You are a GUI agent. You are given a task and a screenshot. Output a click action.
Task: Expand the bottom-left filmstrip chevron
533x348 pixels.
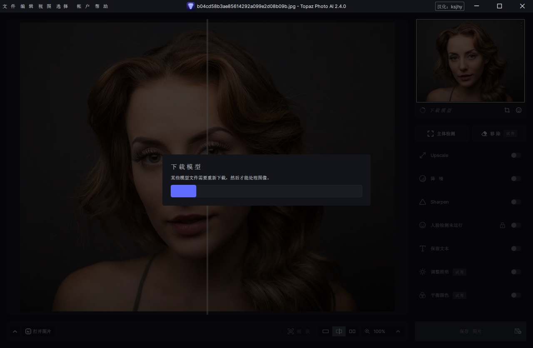(x=15, y=331)
